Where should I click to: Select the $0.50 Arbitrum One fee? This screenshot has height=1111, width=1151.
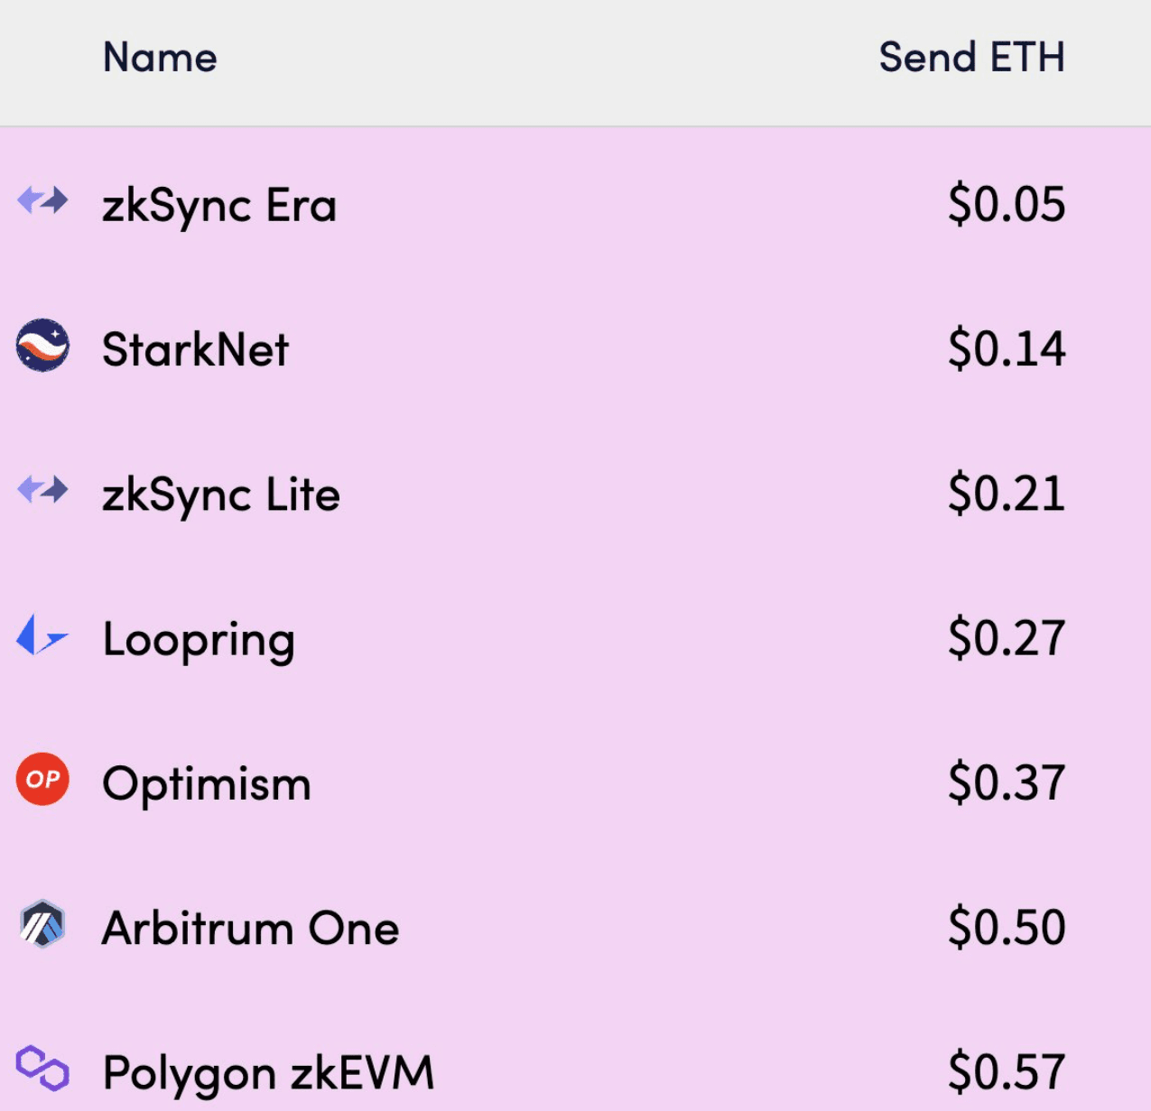[x=1007, y=927]
